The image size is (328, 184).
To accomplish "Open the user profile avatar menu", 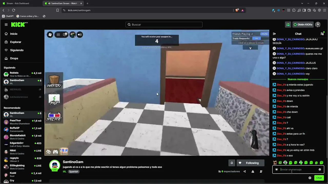I will [x=318, y=25].
